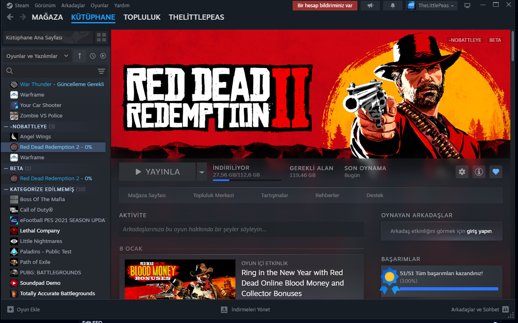Screen dimensions: 518x323
Task: Switch to the TOPLULUK tab
Action: coord(142,17)
